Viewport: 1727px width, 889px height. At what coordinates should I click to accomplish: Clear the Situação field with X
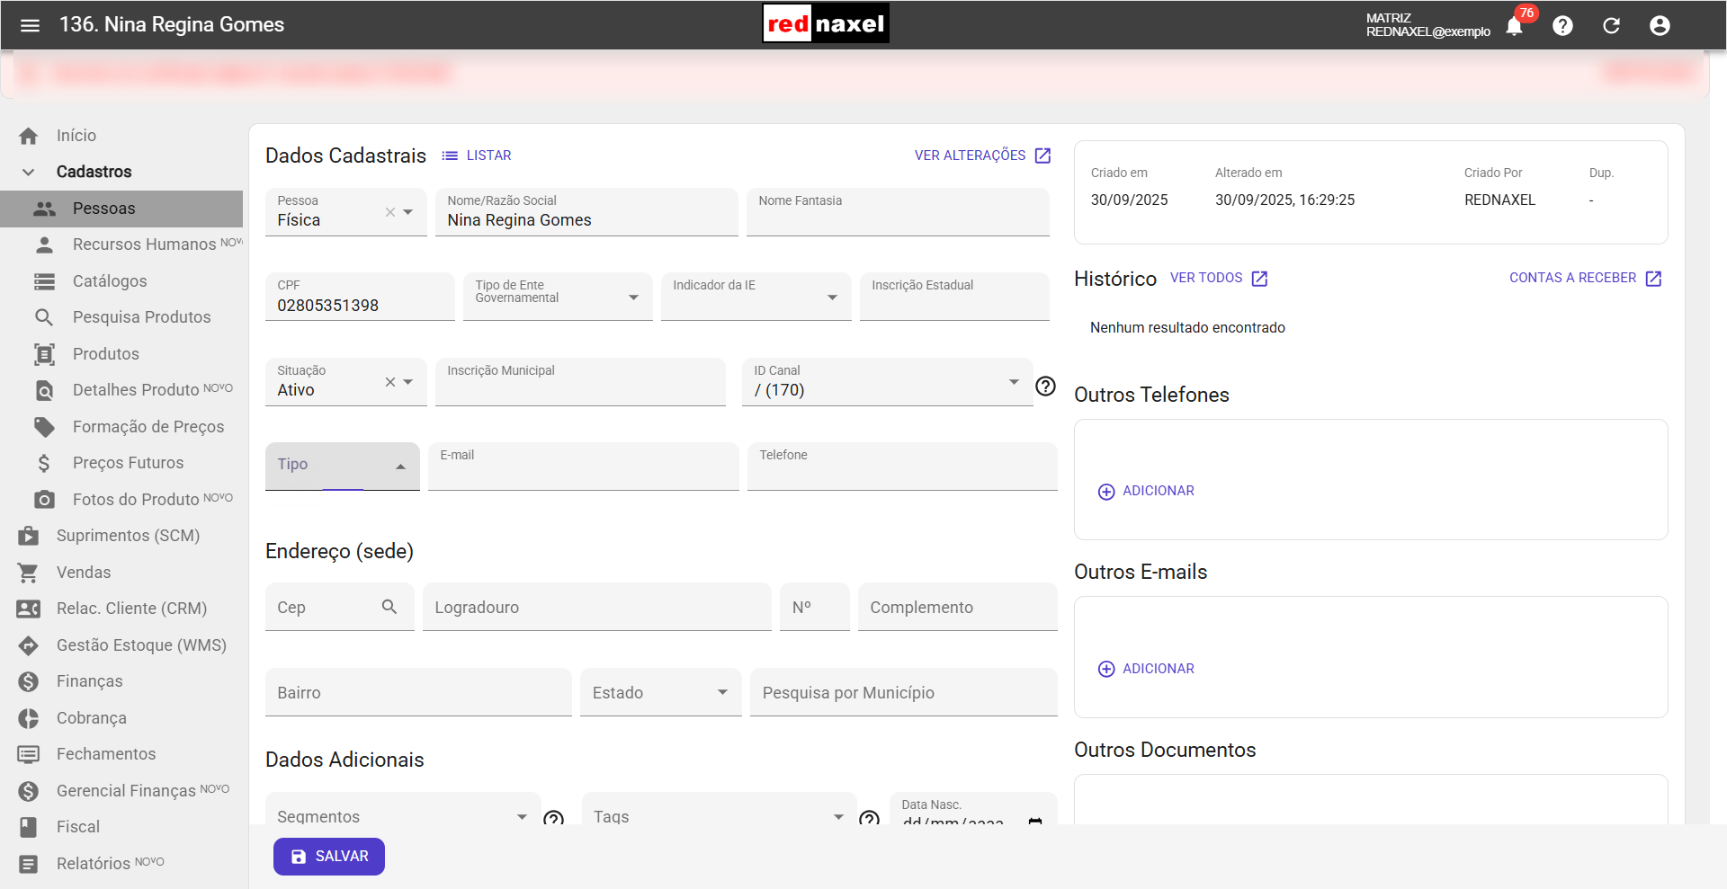(390, 382)
